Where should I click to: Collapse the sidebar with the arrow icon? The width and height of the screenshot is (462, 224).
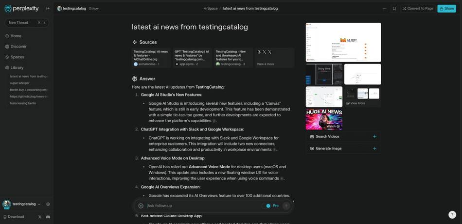coord(48,8)
